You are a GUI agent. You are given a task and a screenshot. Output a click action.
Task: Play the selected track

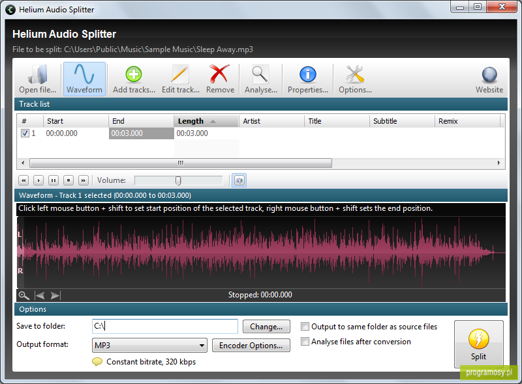coord(38,180)
